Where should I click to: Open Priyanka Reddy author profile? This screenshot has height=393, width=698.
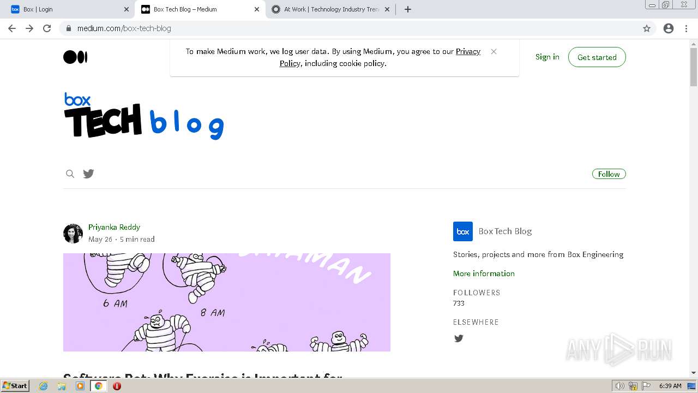pyautogui.click(x=114, y=227)
